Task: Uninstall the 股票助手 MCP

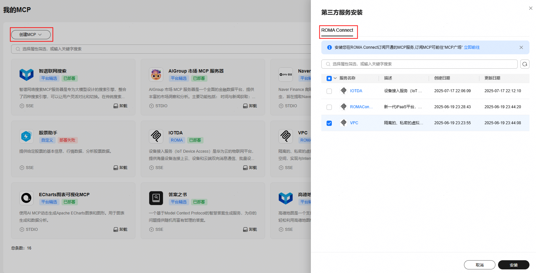Action: [120, 168]
